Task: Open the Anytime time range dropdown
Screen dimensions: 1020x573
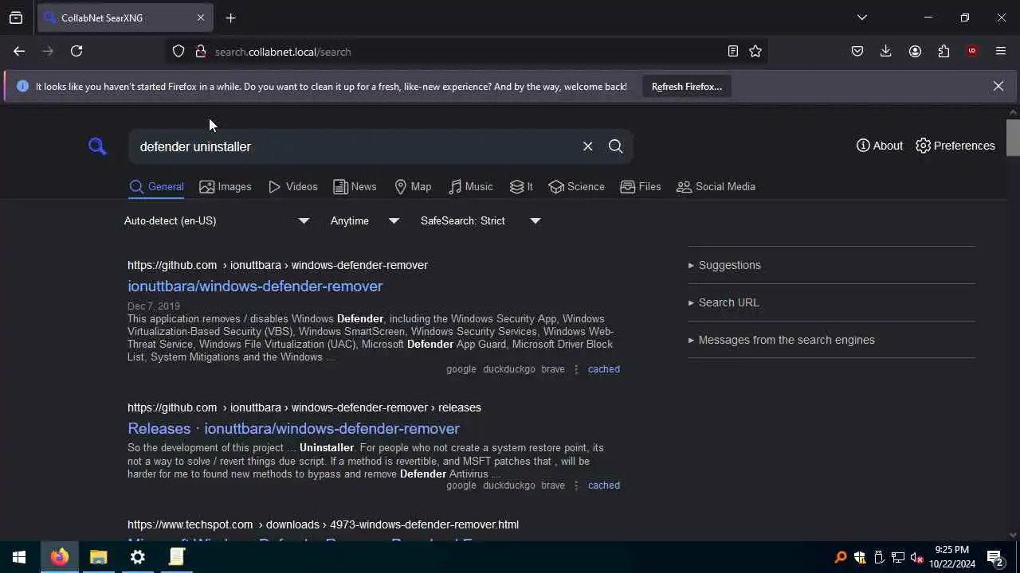Action: tap(365, 220)
